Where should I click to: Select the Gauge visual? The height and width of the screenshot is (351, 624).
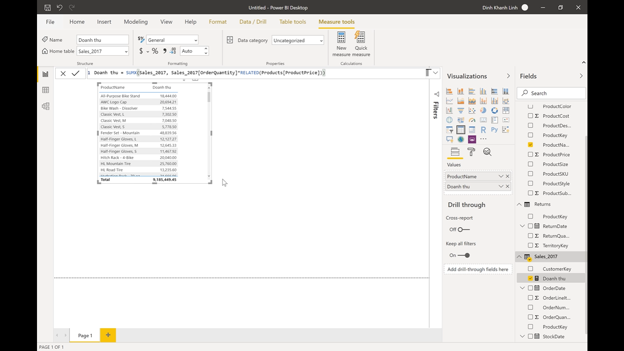pyautogui.click(x=472, y=120)
